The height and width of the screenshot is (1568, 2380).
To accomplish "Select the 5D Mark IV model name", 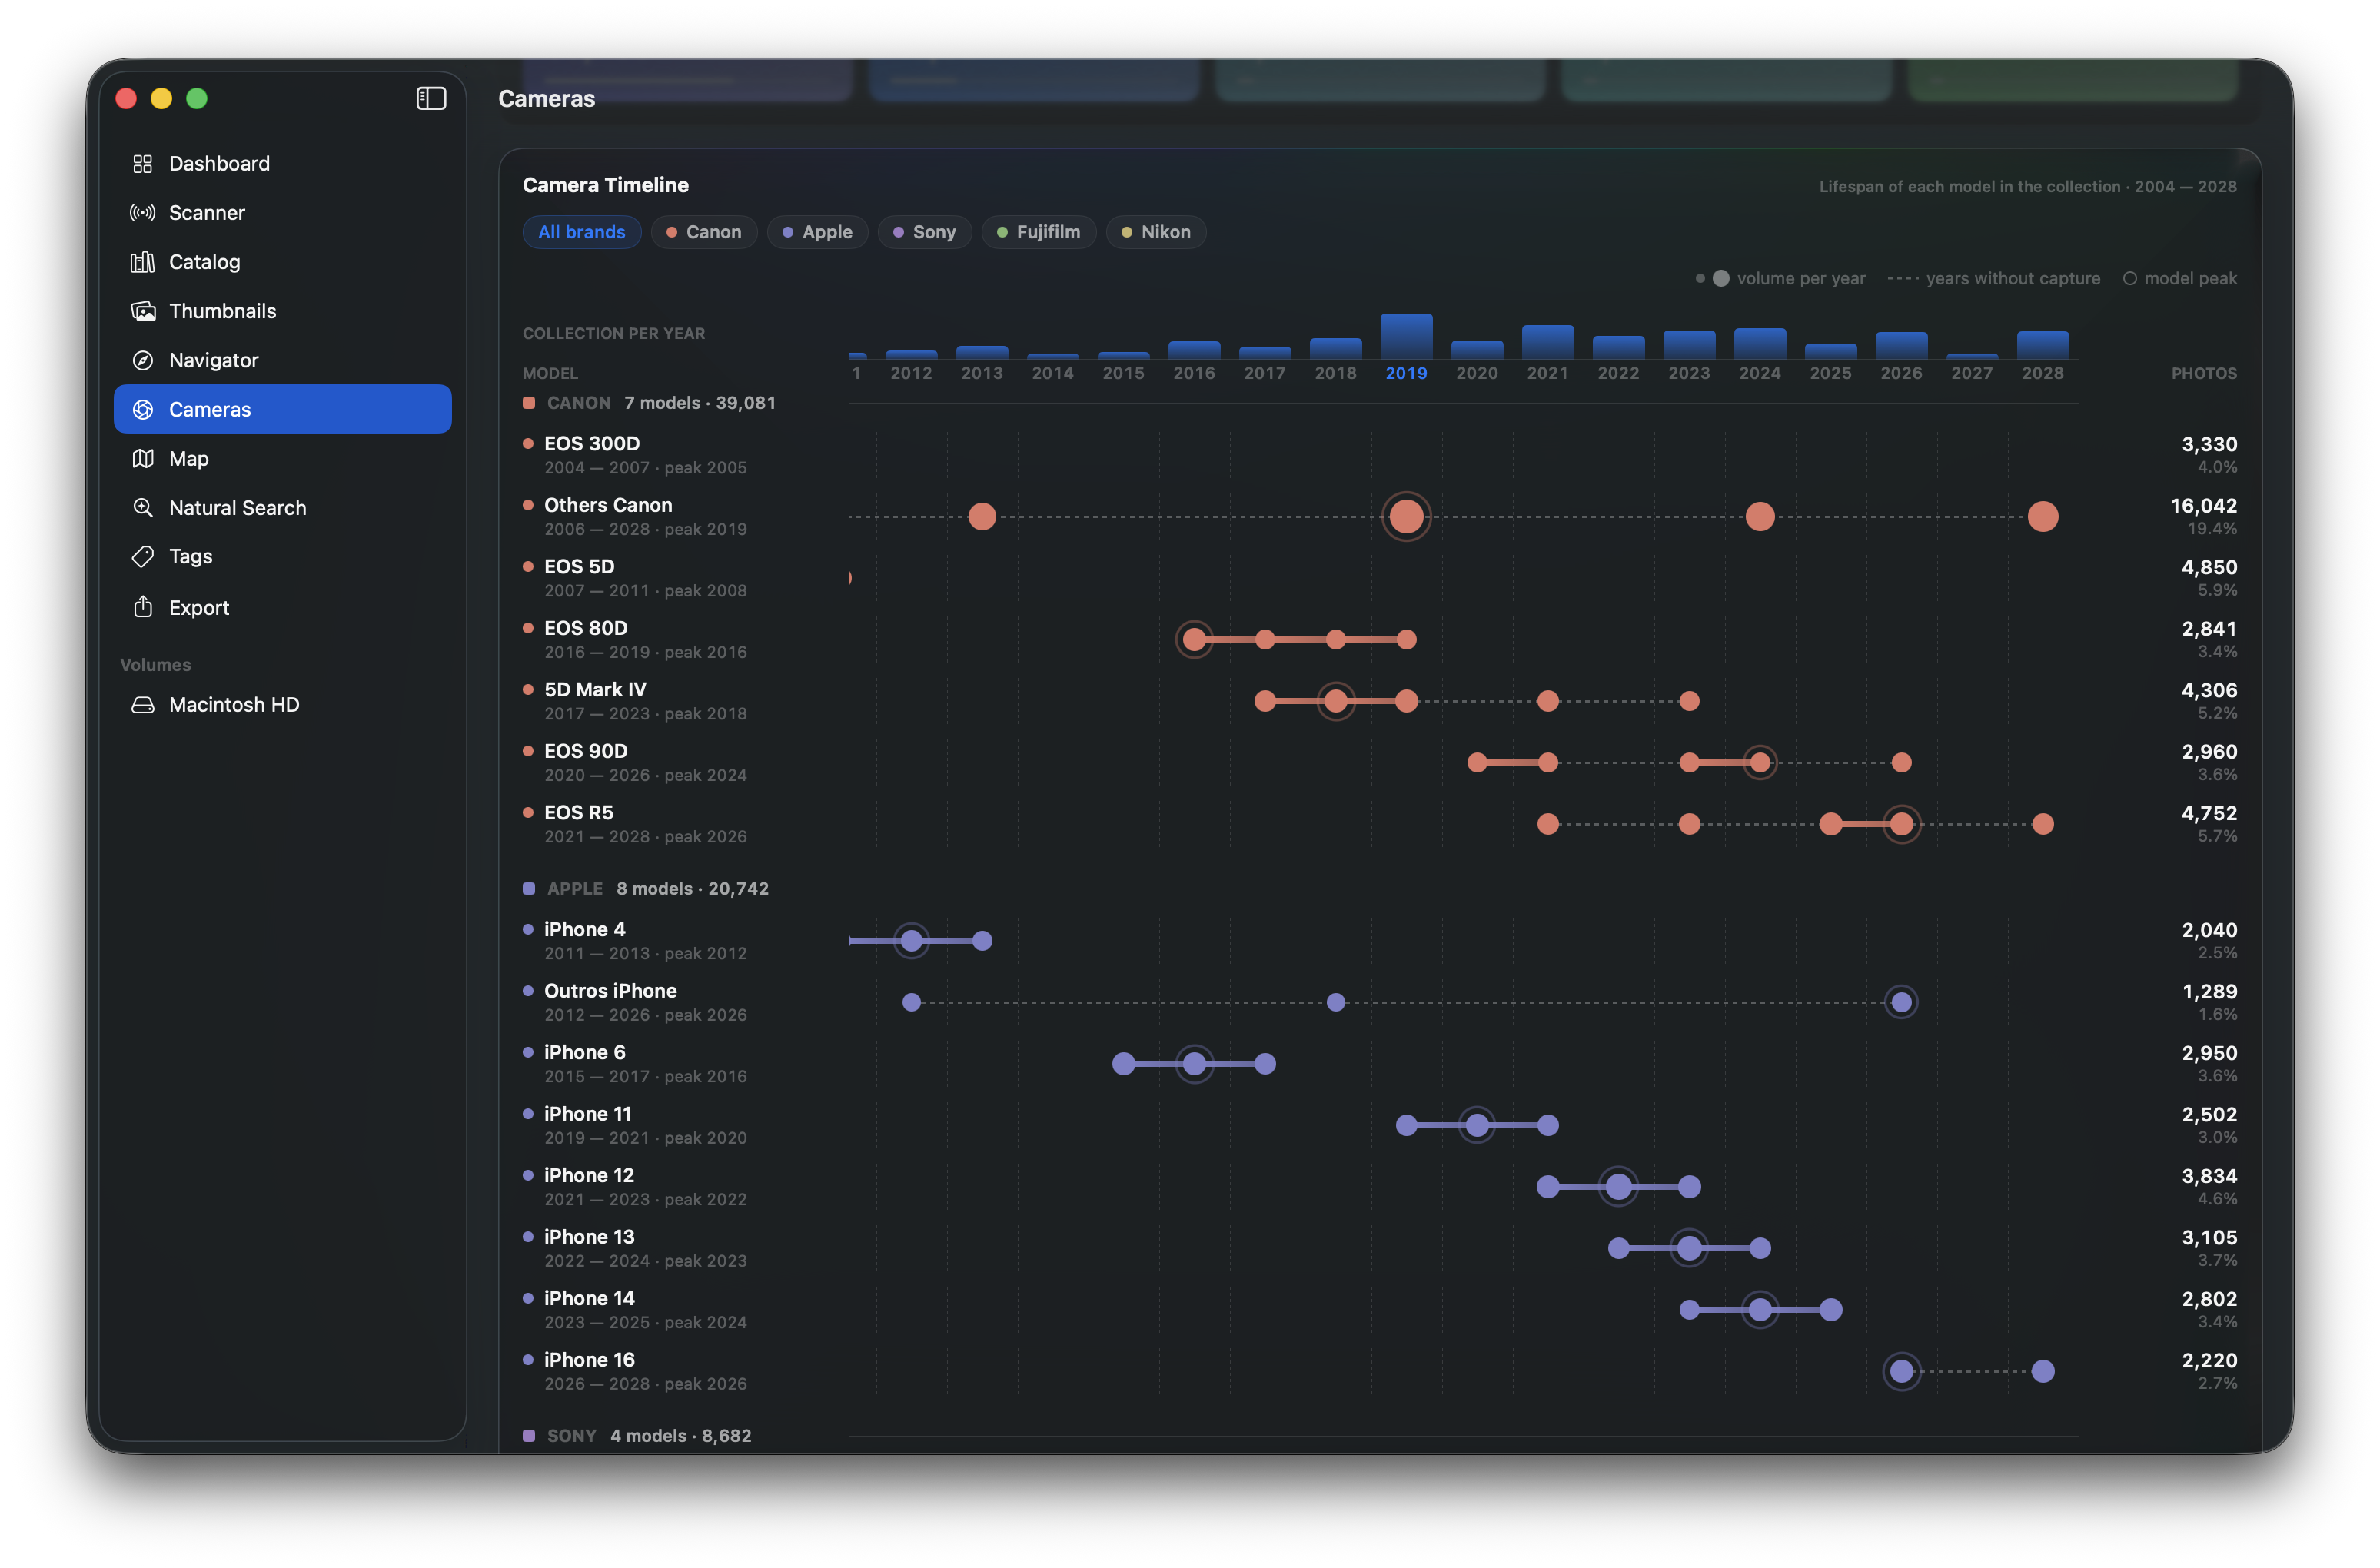I will [x=595, y=690].
